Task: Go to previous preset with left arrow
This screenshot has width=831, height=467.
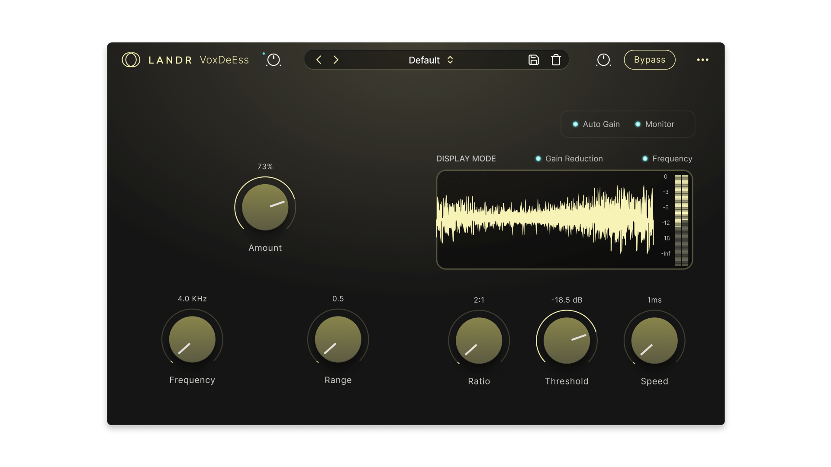Action: click(x=319, y=60)
